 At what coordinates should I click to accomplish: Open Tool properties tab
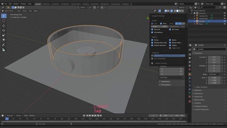(190, 50)
